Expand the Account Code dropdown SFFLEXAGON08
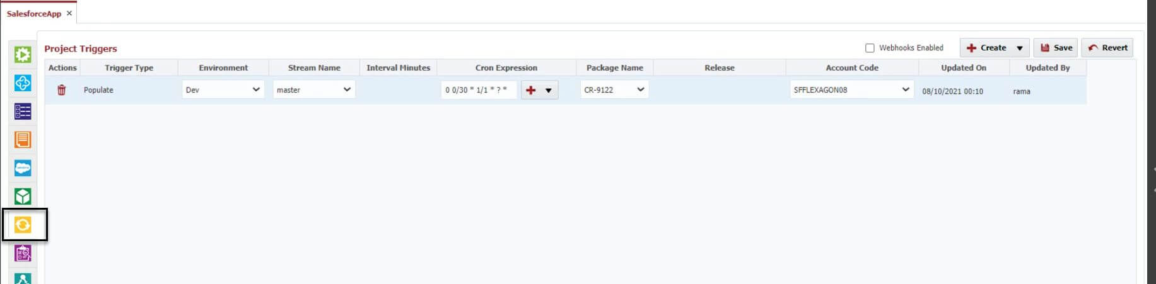 pyautogui.click(x=851, y=90)
